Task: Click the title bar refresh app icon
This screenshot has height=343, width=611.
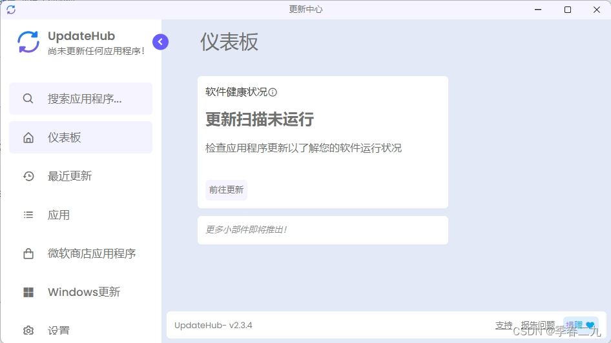Action: pyautogui.click(x=11, y=10)
